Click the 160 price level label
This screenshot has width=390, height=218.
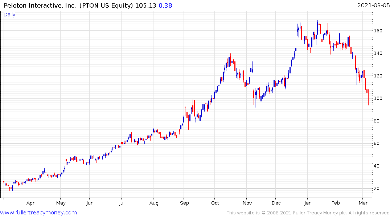click(x=378, y=31)
